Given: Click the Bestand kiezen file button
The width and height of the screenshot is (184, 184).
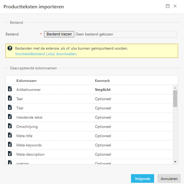Looking at the screenshot, I should [x=59, y=34].
